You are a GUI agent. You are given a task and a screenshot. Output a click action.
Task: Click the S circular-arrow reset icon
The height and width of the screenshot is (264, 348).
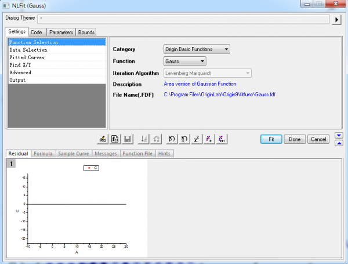[x=184, y=139]
